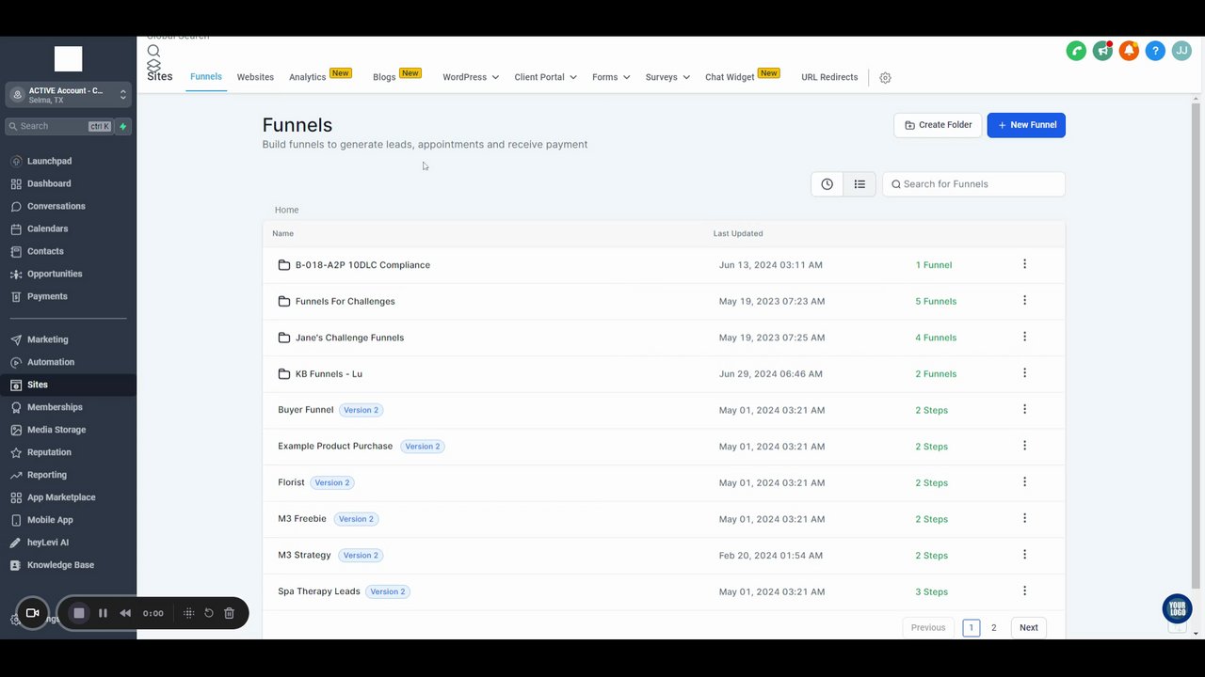Open the blue help question mark icon
Image resolution: width=1205 pixels, height=677 pixels.
1155,51
